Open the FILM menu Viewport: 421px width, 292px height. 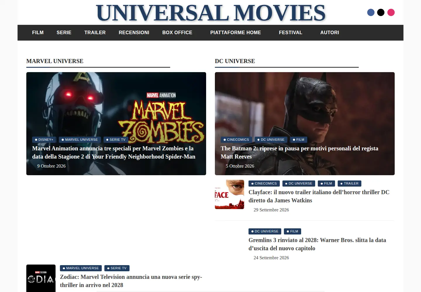[x=38, y=33]
